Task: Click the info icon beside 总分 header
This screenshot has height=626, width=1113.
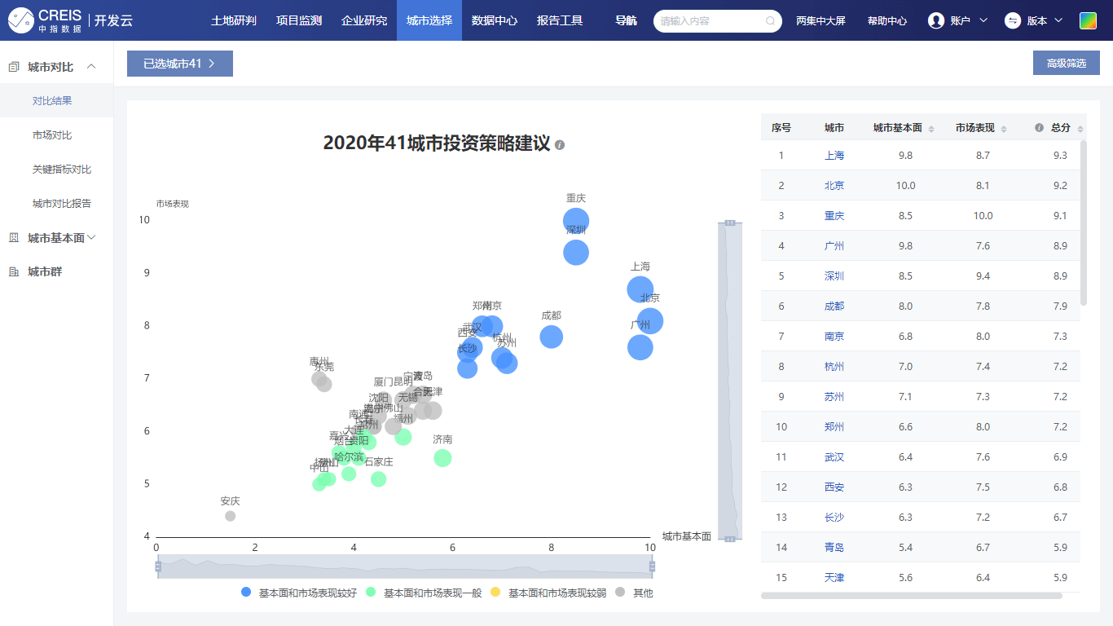Action: click(1039, 128)
